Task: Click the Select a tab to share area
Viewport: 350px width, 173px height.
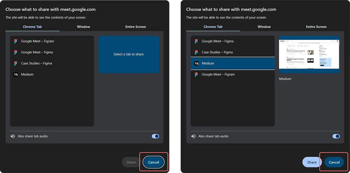Action: (128, 54)
